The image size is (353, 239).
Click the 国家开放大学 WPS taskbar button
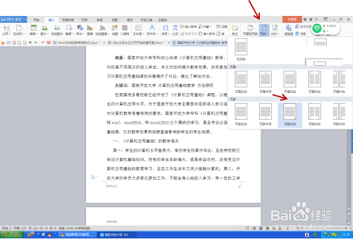(117, 235)
